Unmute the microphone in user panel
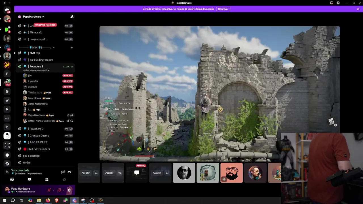The image size is (363, 204). coord(49,190)
